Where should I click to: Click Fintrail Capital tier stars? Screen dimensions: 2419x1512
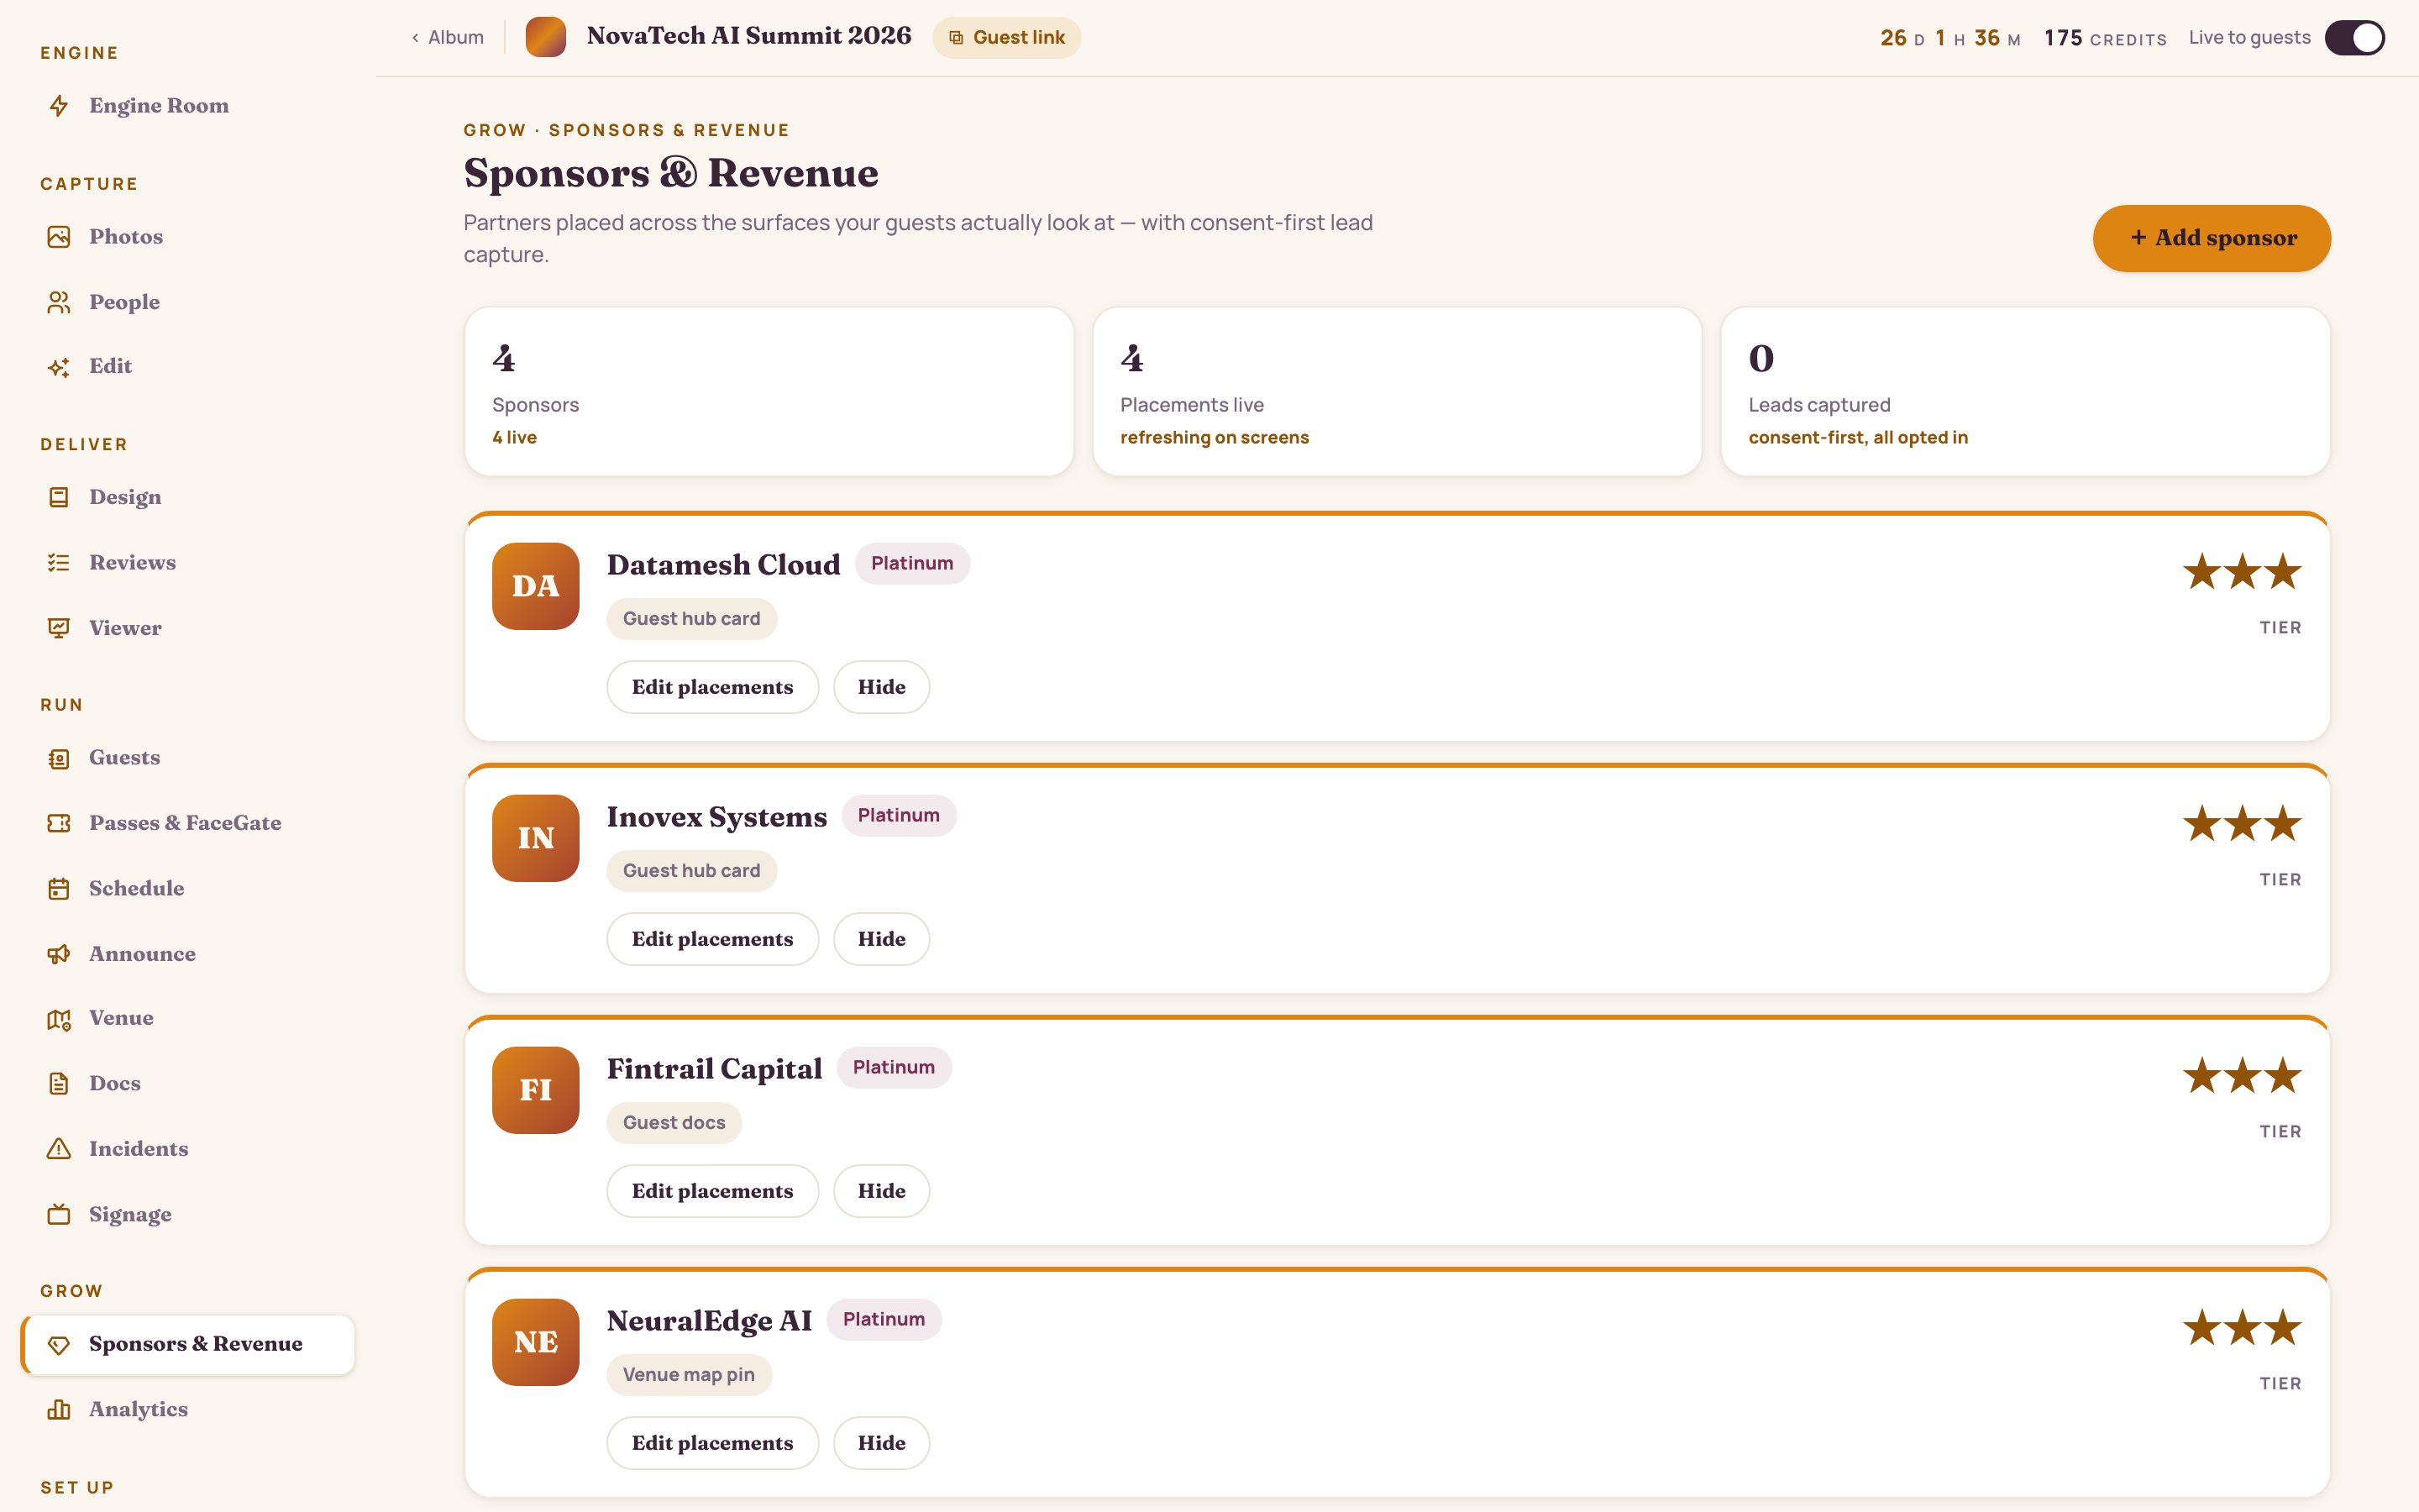coord(2242,1076)
